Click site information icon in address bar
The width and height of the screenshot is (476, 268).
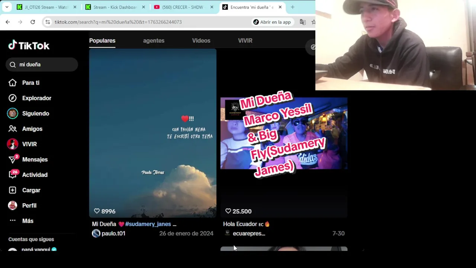pyautogui.click(x=48, y=22)
